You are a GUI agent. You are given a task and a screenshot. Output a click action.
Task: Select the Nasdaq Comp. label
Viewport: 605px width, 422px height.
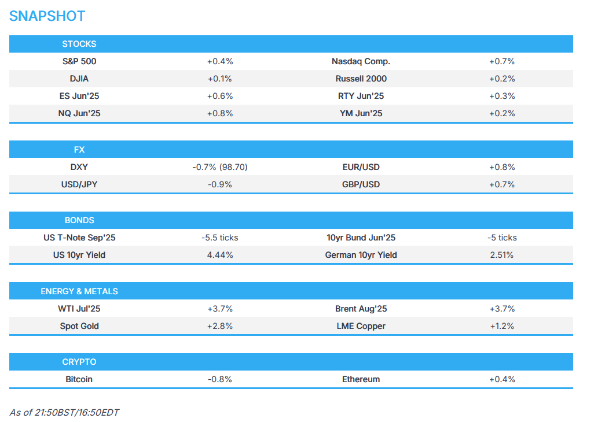[361, 61]
